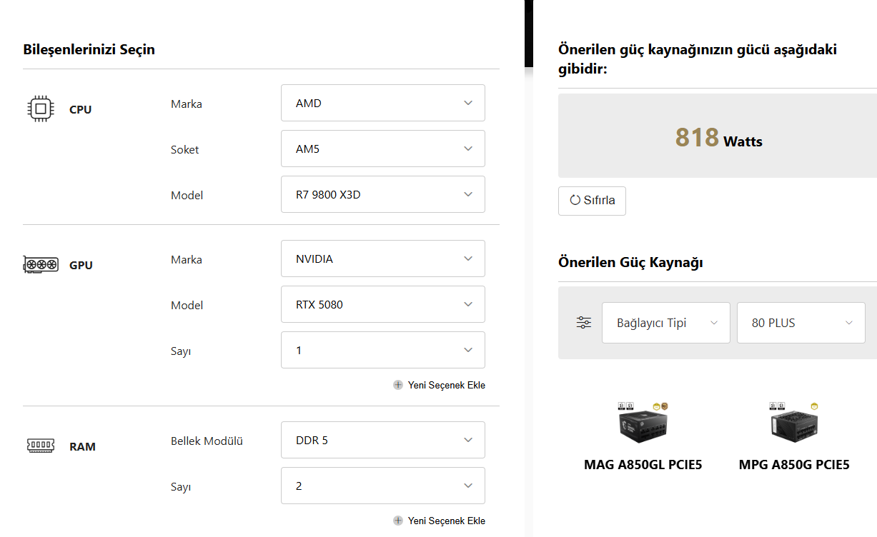
Task: Click the Sıfırla reset button
Action: pos(592,201)
